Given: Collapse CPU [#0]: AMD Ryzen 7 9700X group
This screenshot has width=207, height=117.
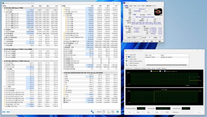Looking at the screenshot, I should [x=3, y=8].
